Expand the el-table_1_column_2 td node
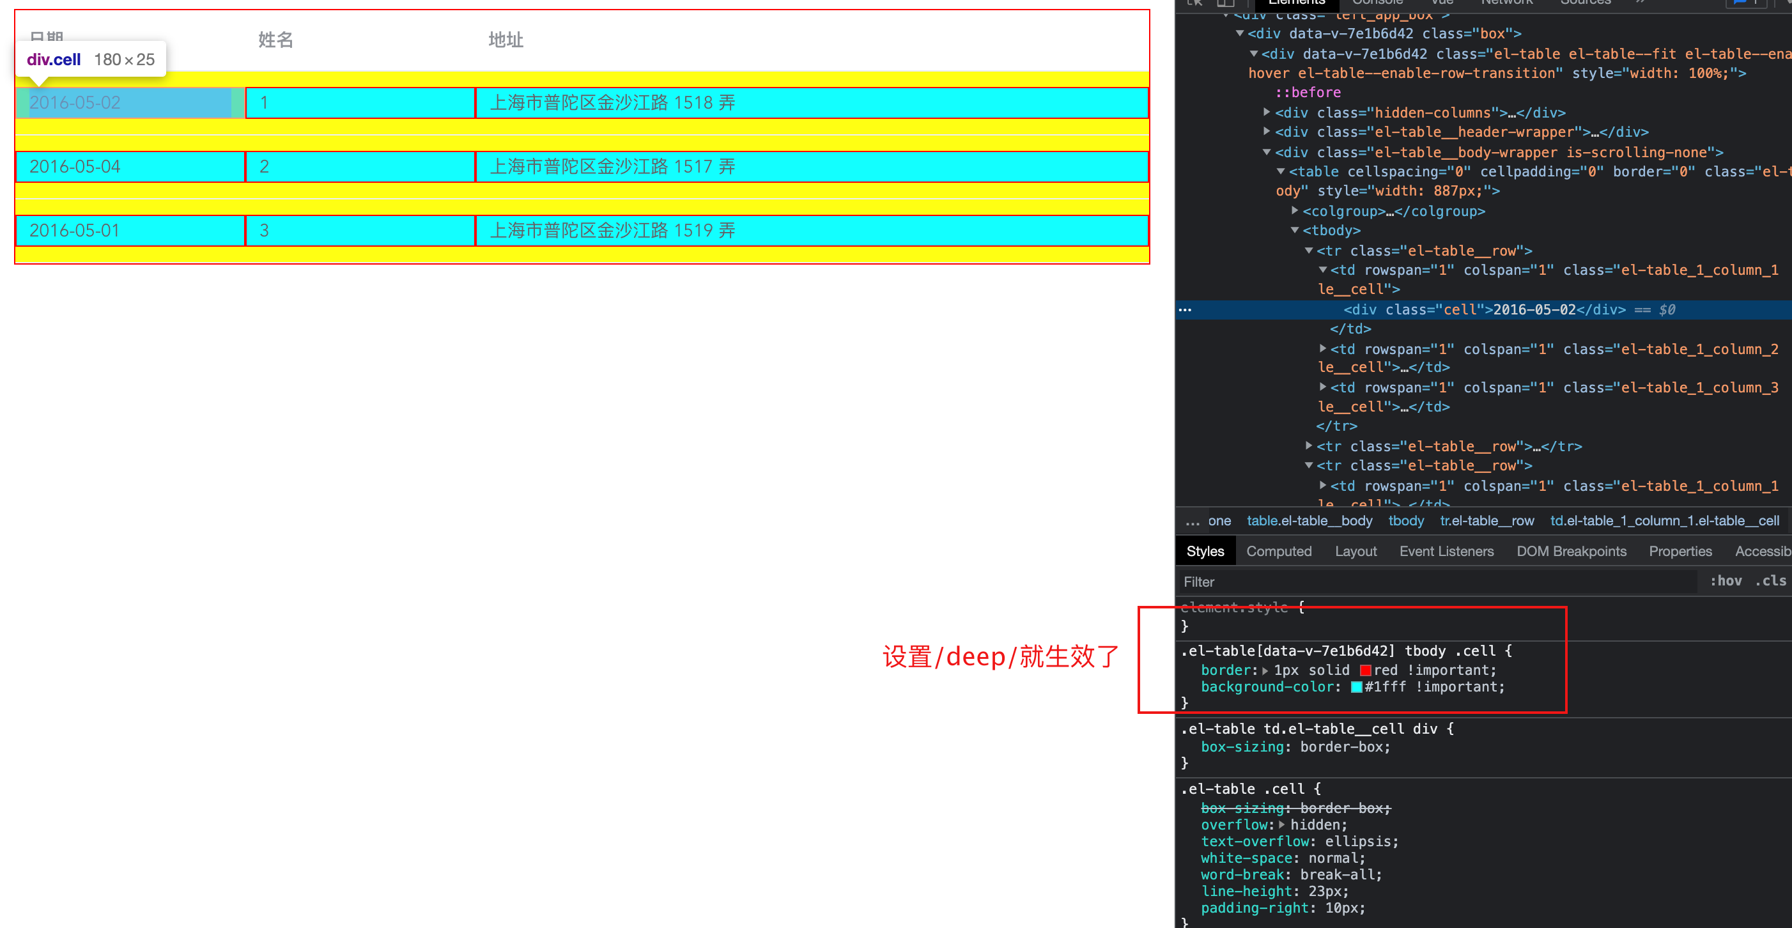The height and width of the screenshot is (928, 1792). (1322, 348)
